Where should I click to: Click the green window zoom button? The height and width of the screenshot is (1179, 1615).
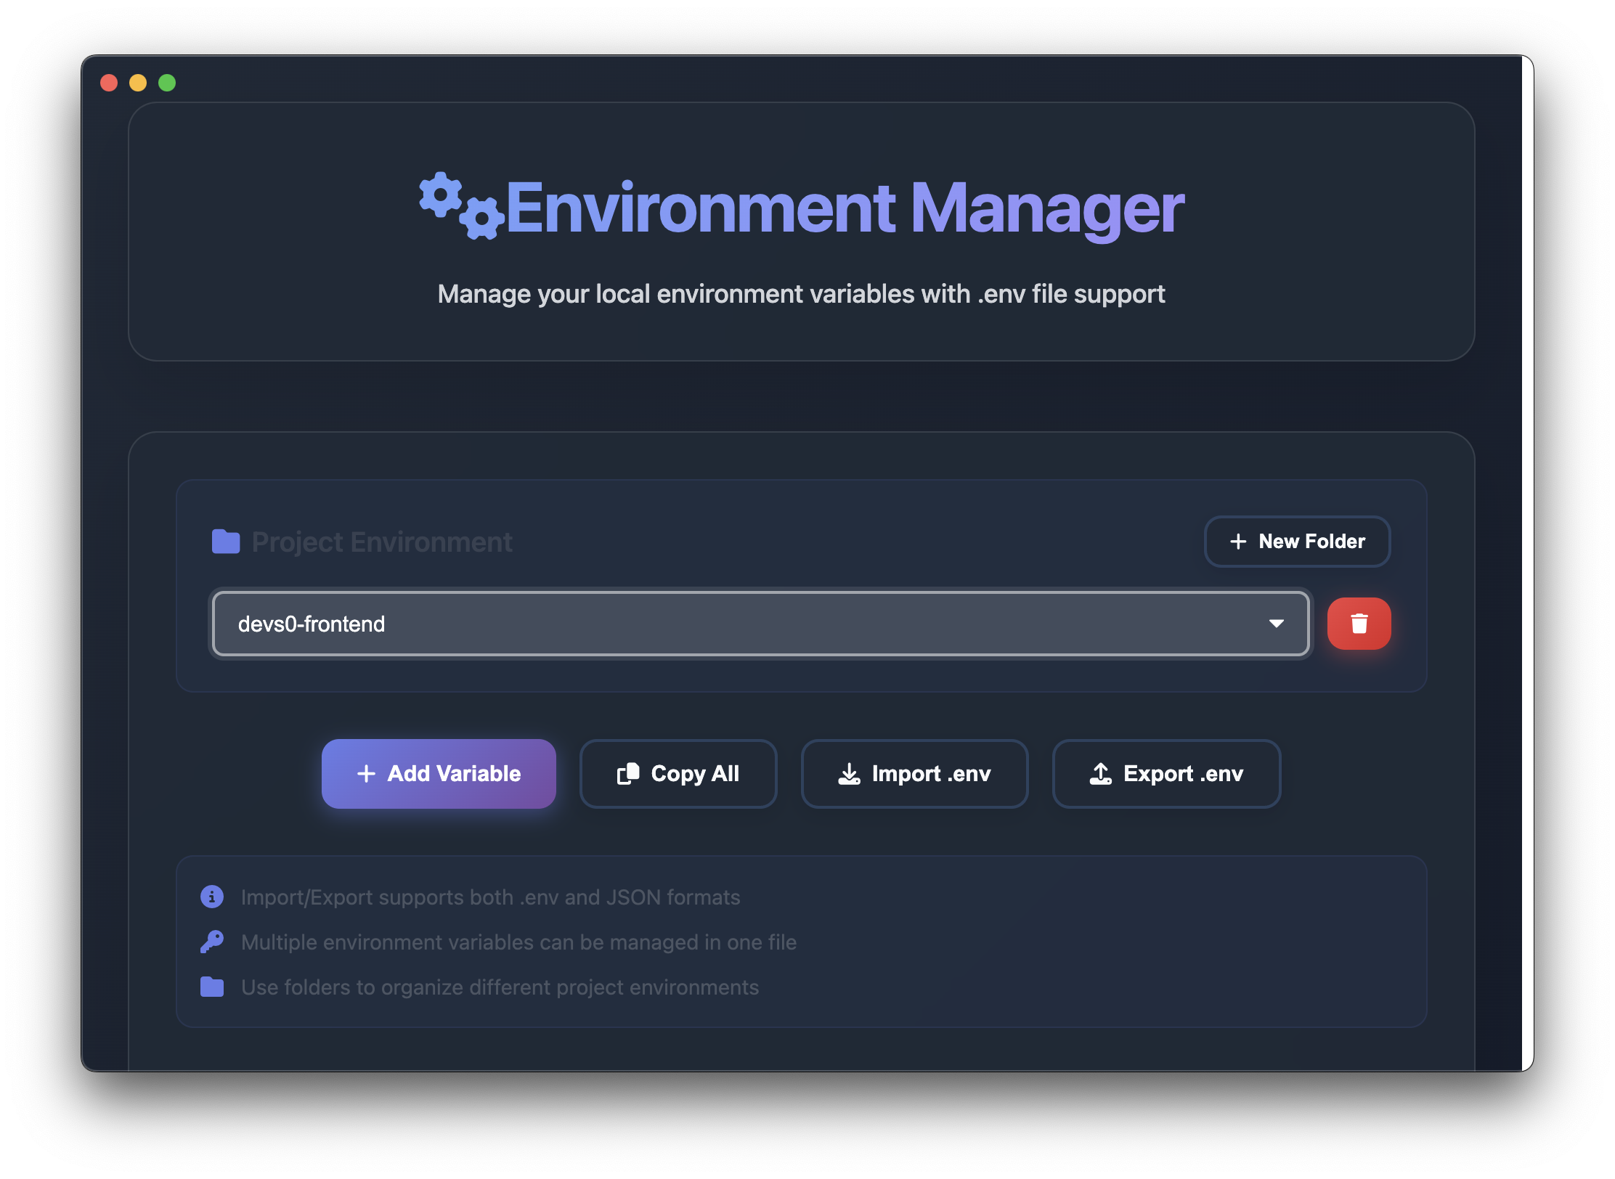pos(167,83)
